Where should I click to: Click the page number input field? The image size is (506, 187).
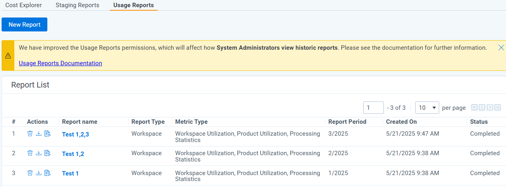pos(374,107)
